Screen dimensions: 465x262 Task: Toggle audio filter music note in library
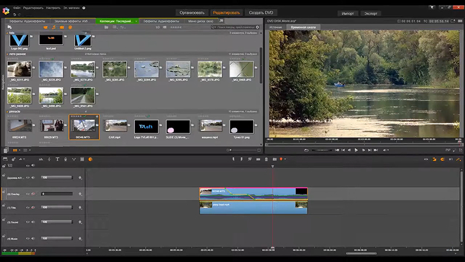pos(53,27)
